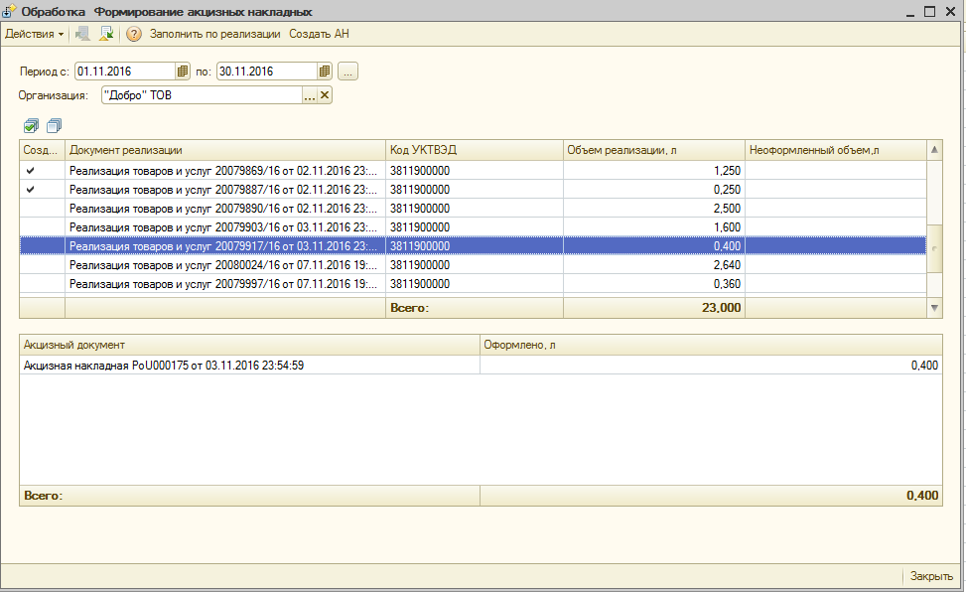Viewport: 966px width, 592px height.
Task: Tick the checkbox for document 20079890/16
Action: point(31,208)
